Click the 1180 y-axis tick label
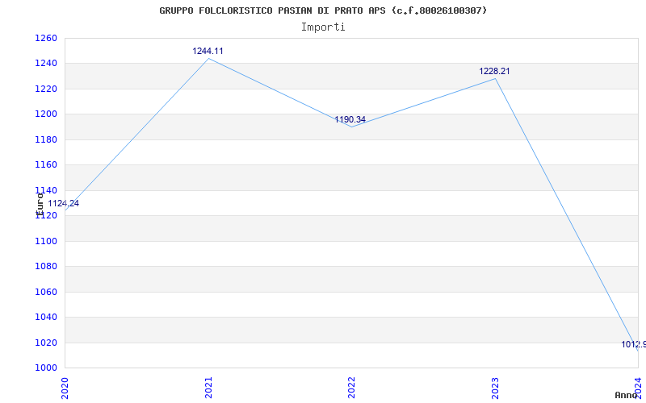The height and width of the screenshot is (403, 646). pyautogui.click(x=46, y=139)
